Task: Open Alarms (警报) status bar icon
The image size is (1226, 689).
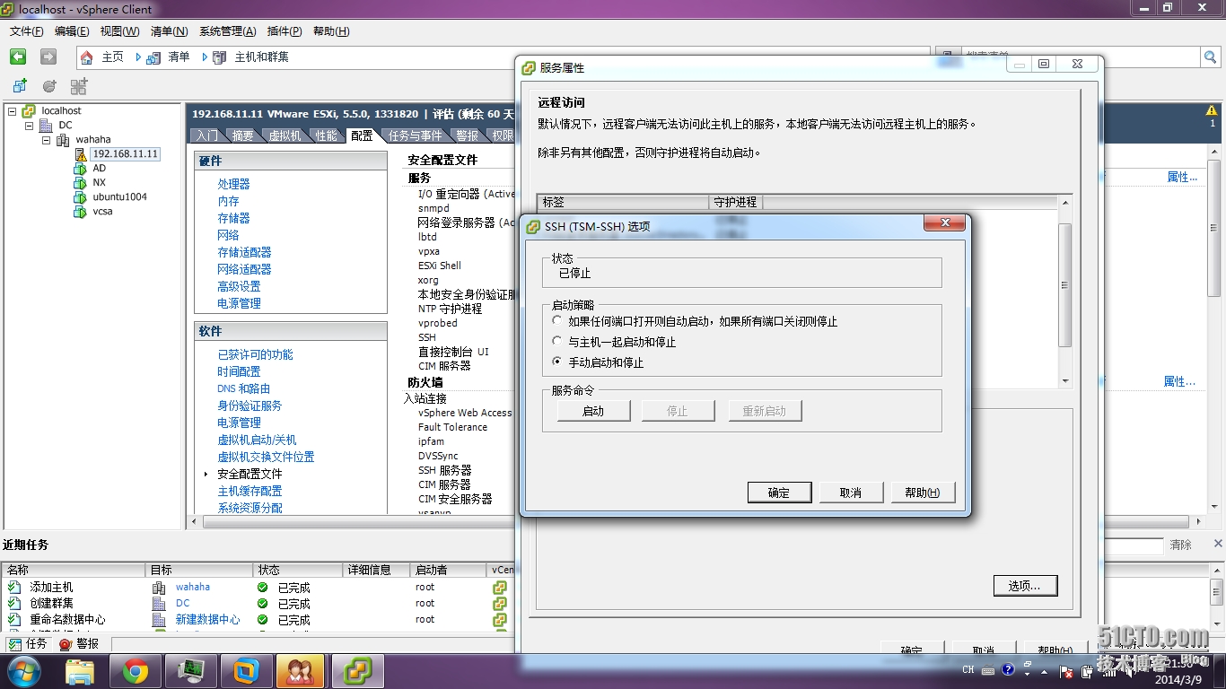Action: pyautogui.click(x=66, y=644)
